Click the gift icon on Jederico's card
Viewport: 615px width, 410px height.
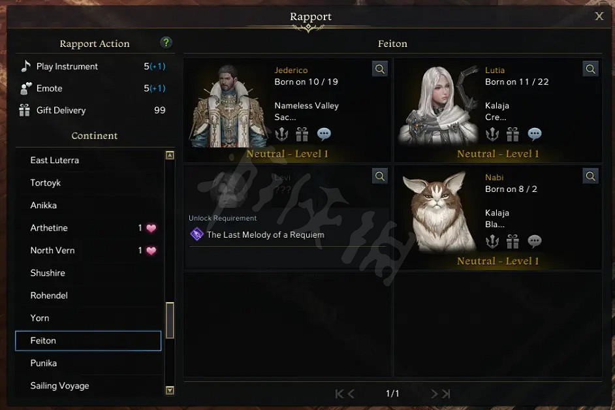[x=302, y=134]
